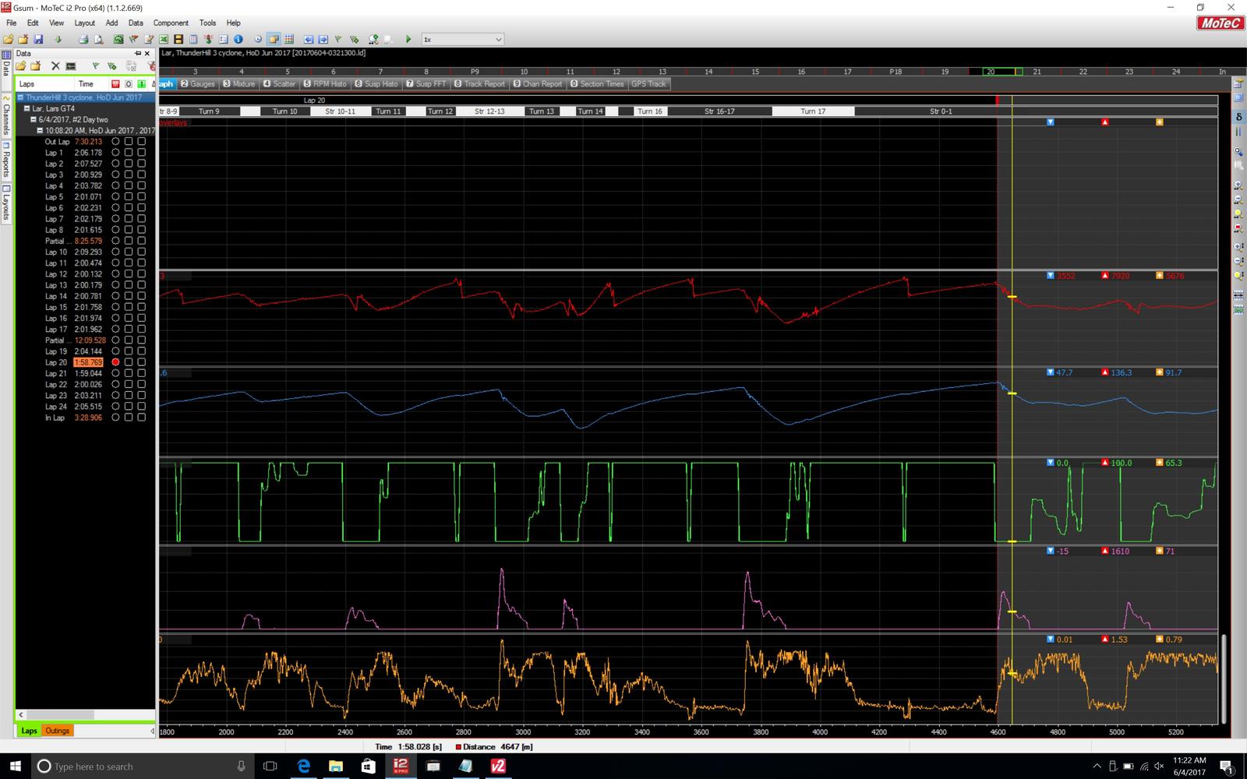
Task: Click the Time column header
Action: click(x=91, y=84)
